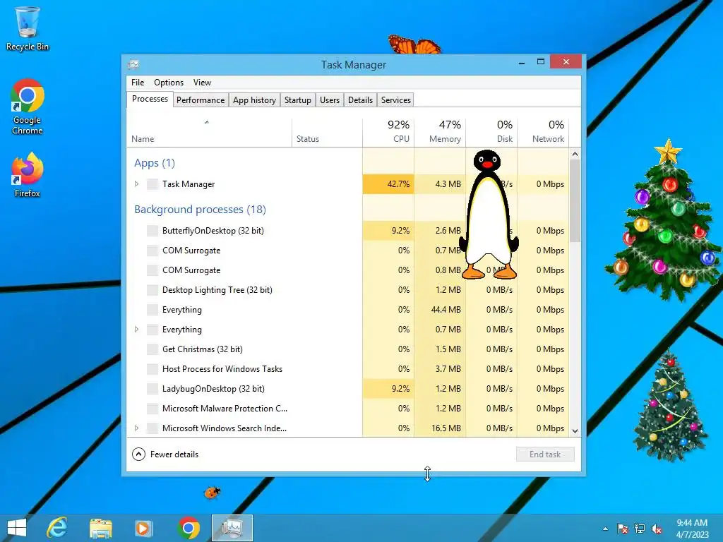Viewport: 723px width, 542px height.
Task: Click the Task Manager app row icon
Action: coord(153,184)
